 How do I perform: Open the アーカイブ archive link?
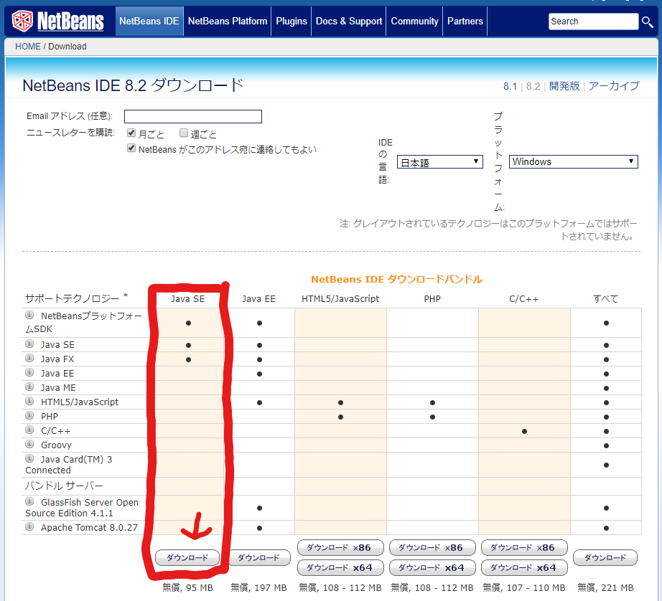tap(614, 86)
